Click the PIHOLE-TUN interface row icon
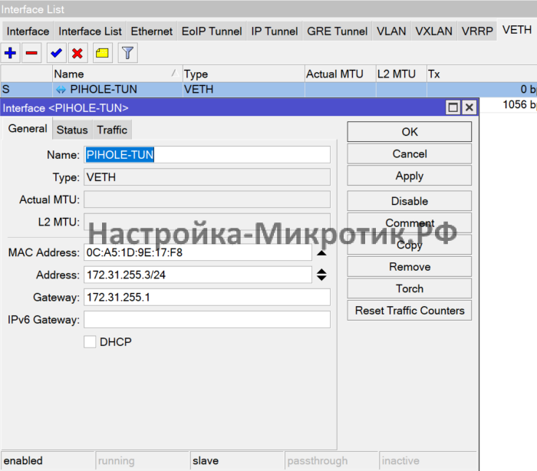Viewport: 537px width, 471px height. [61, 90]
